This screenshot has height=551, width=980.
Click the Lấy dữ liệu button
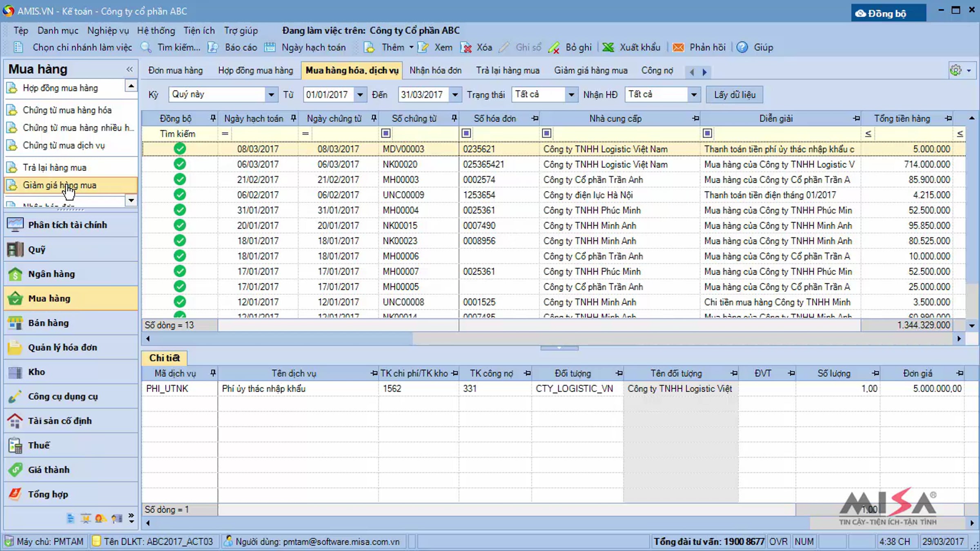(734, 95)
